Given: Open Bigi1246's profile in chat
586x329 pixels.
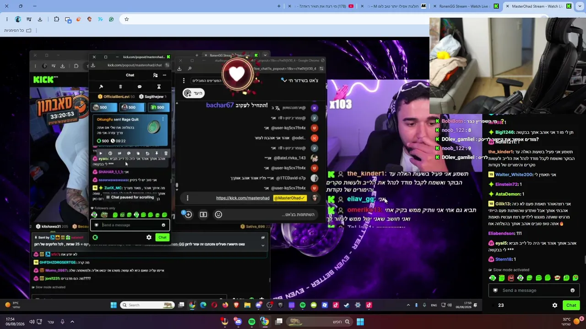Looking at the screenshot, I should point(505,132).
